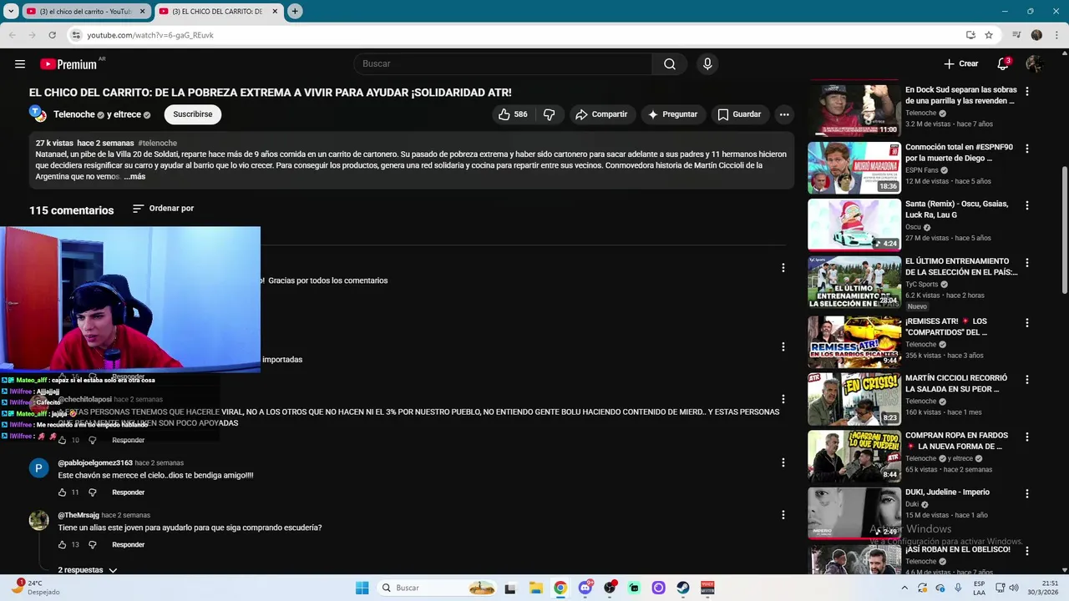Click the install/cast icon in address bar
This screenshot has width=1069, height=601.
tap(970, 35)
